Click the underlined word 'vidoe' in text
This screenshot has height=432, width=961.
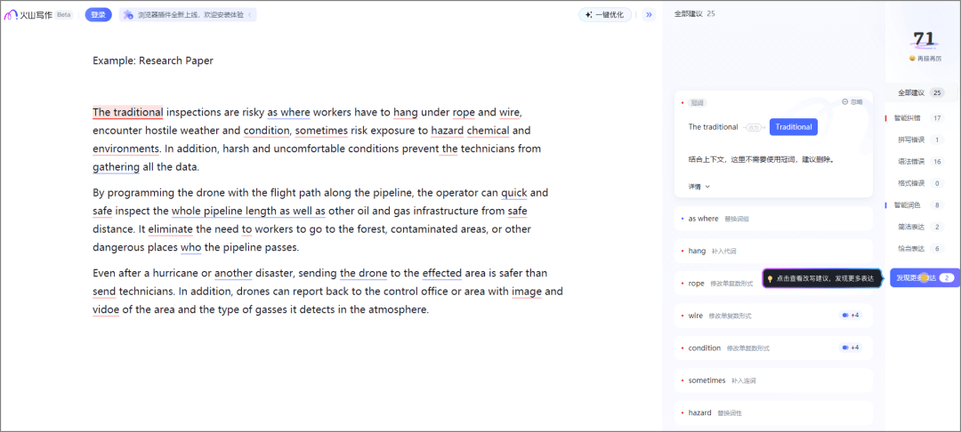tap(106, 310)
